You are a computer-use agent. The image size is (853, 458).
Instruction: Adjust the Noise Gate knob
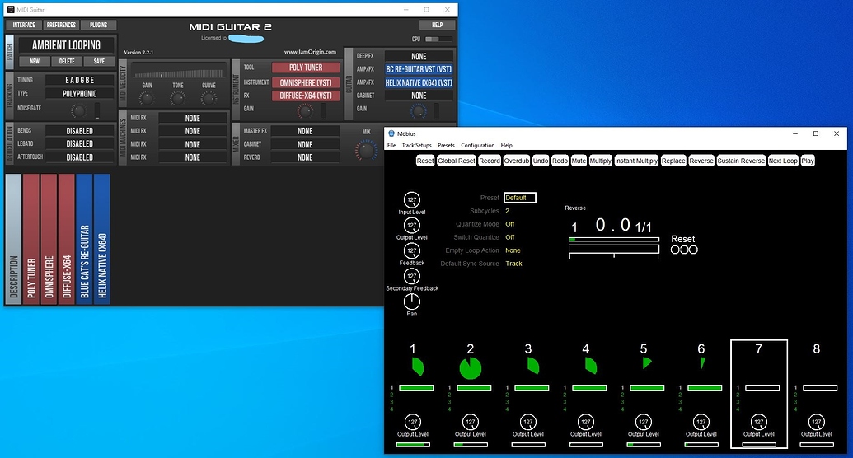(x=79, y=111)
